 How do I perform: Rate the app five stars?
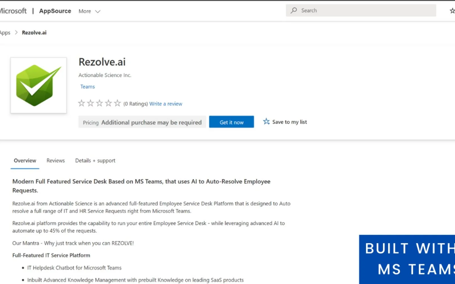(117, 103)
